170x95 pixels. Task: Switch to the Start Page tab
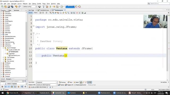click(x=31, y=10)
